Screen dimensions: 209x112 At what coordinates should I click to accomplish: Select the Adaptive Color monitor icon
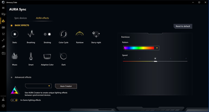click(x=47, y=56)
